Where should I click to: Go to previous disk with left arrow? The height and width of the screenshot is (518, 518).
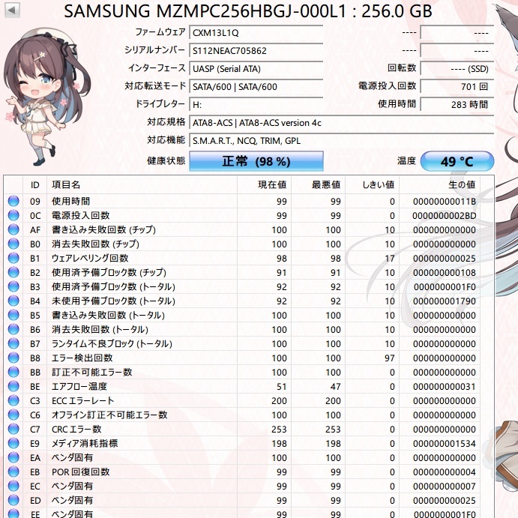tap(12, 10)
